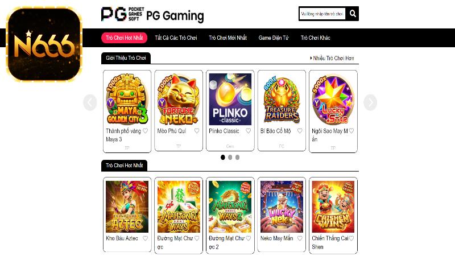
Task: Expand Nhiều Trò Chơi Hơn link
Action: click(332, 58)
